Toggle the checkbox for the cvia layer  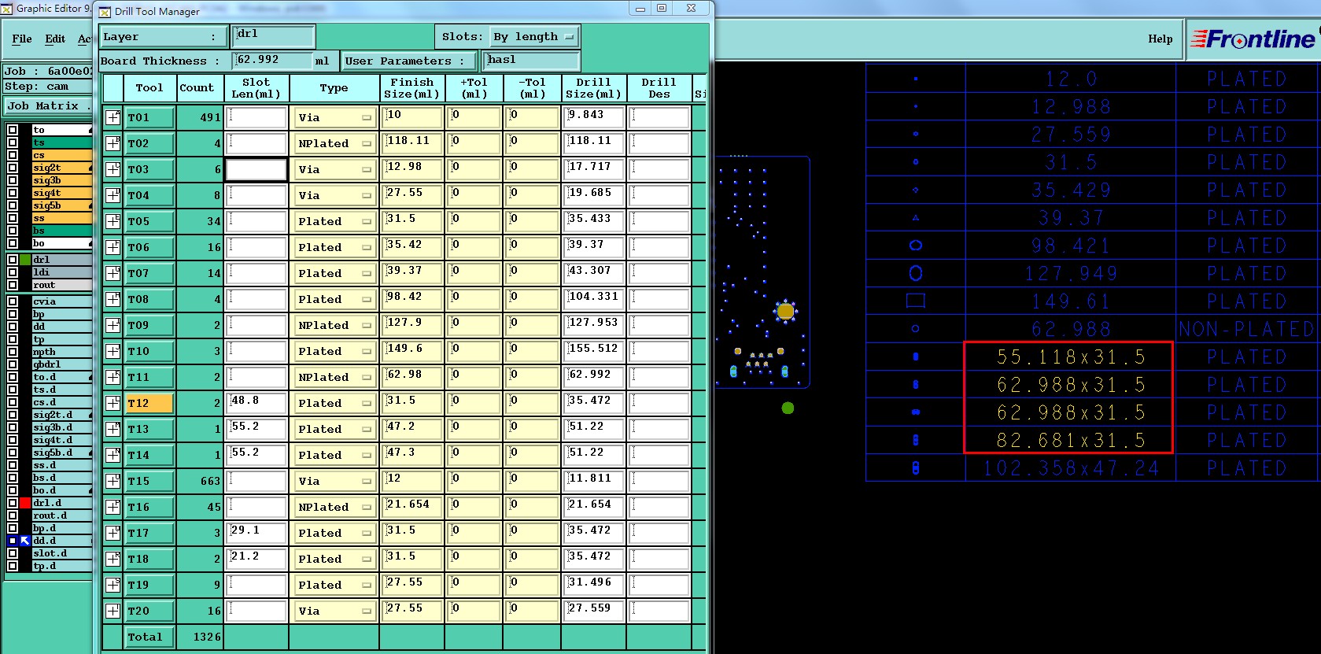(x=13, y=301)
